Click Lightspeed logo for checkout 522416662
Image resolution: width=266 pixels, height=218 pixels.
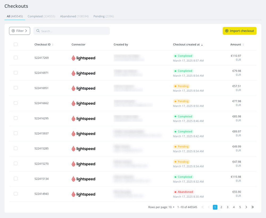point(84,103)
